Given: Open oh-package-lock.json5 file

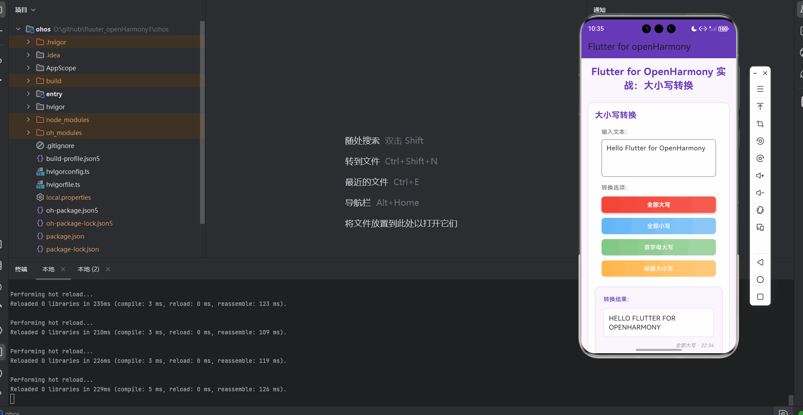Looking at the screenshot, I should [79, 223].
